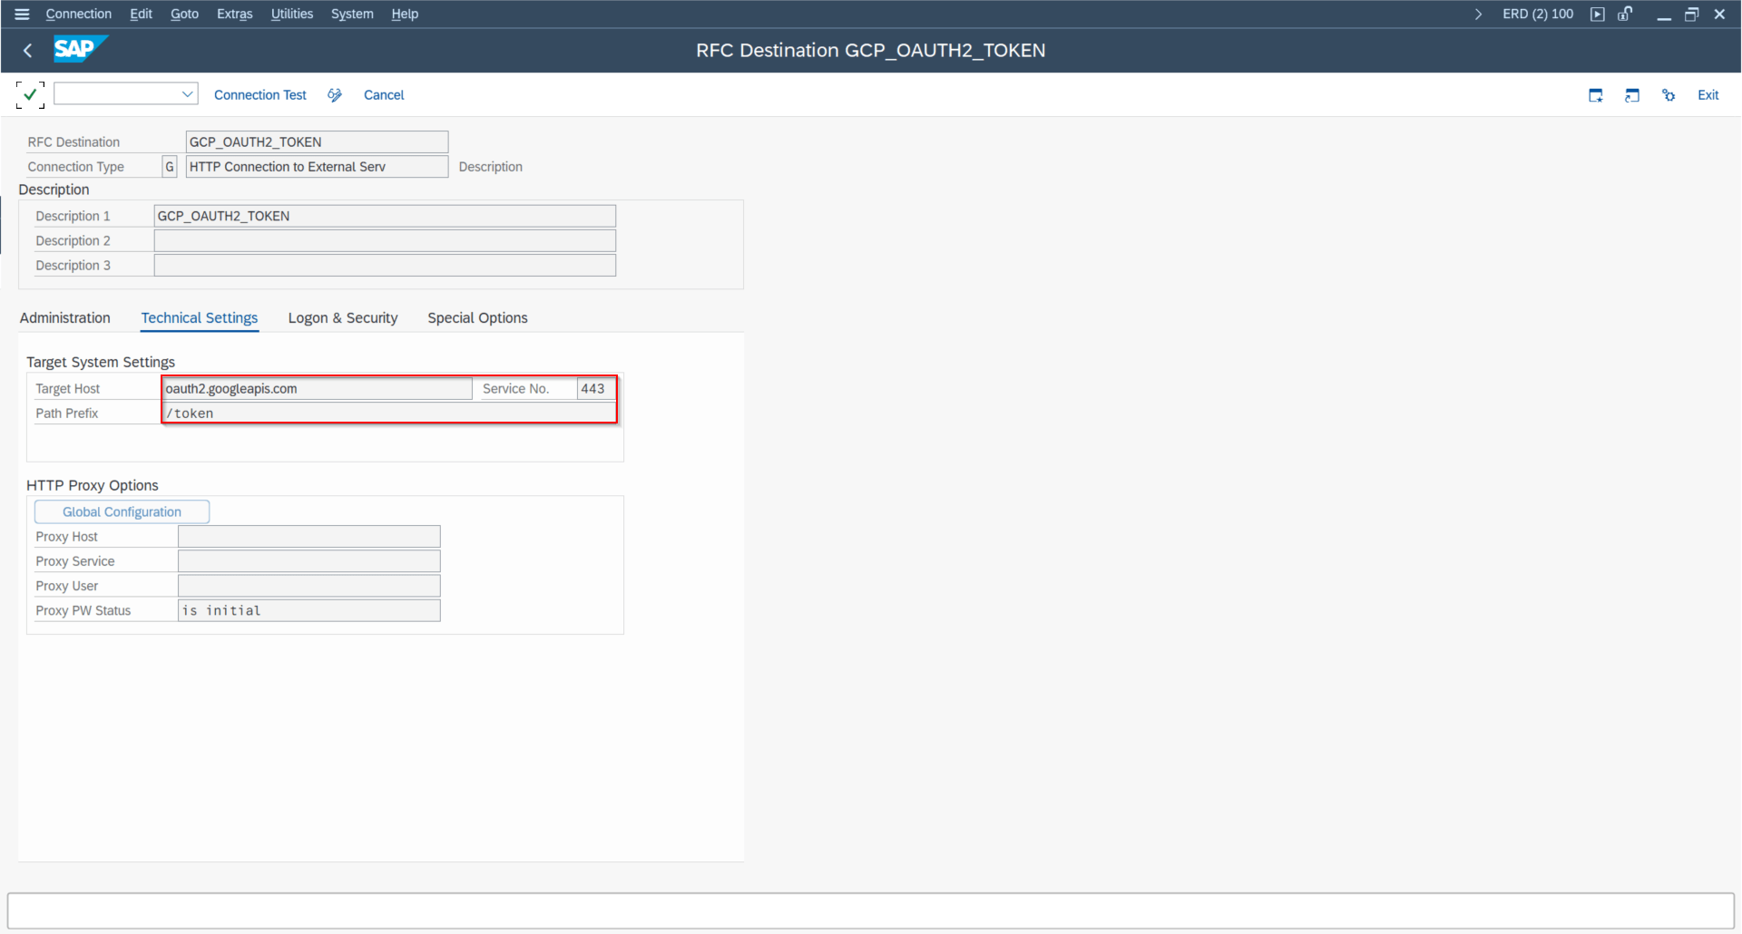Close the SAP window
Screen dimensions: 1742x934
(x=1719, y=15)
